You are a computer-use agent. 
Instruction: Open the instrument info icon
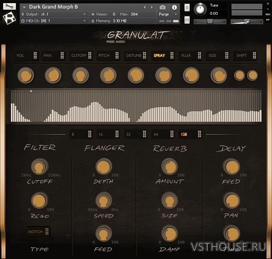(x=174, y=7)
